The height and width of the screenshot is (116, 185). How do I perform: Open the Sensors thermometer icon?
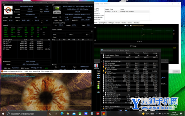[x=96, y=66]
